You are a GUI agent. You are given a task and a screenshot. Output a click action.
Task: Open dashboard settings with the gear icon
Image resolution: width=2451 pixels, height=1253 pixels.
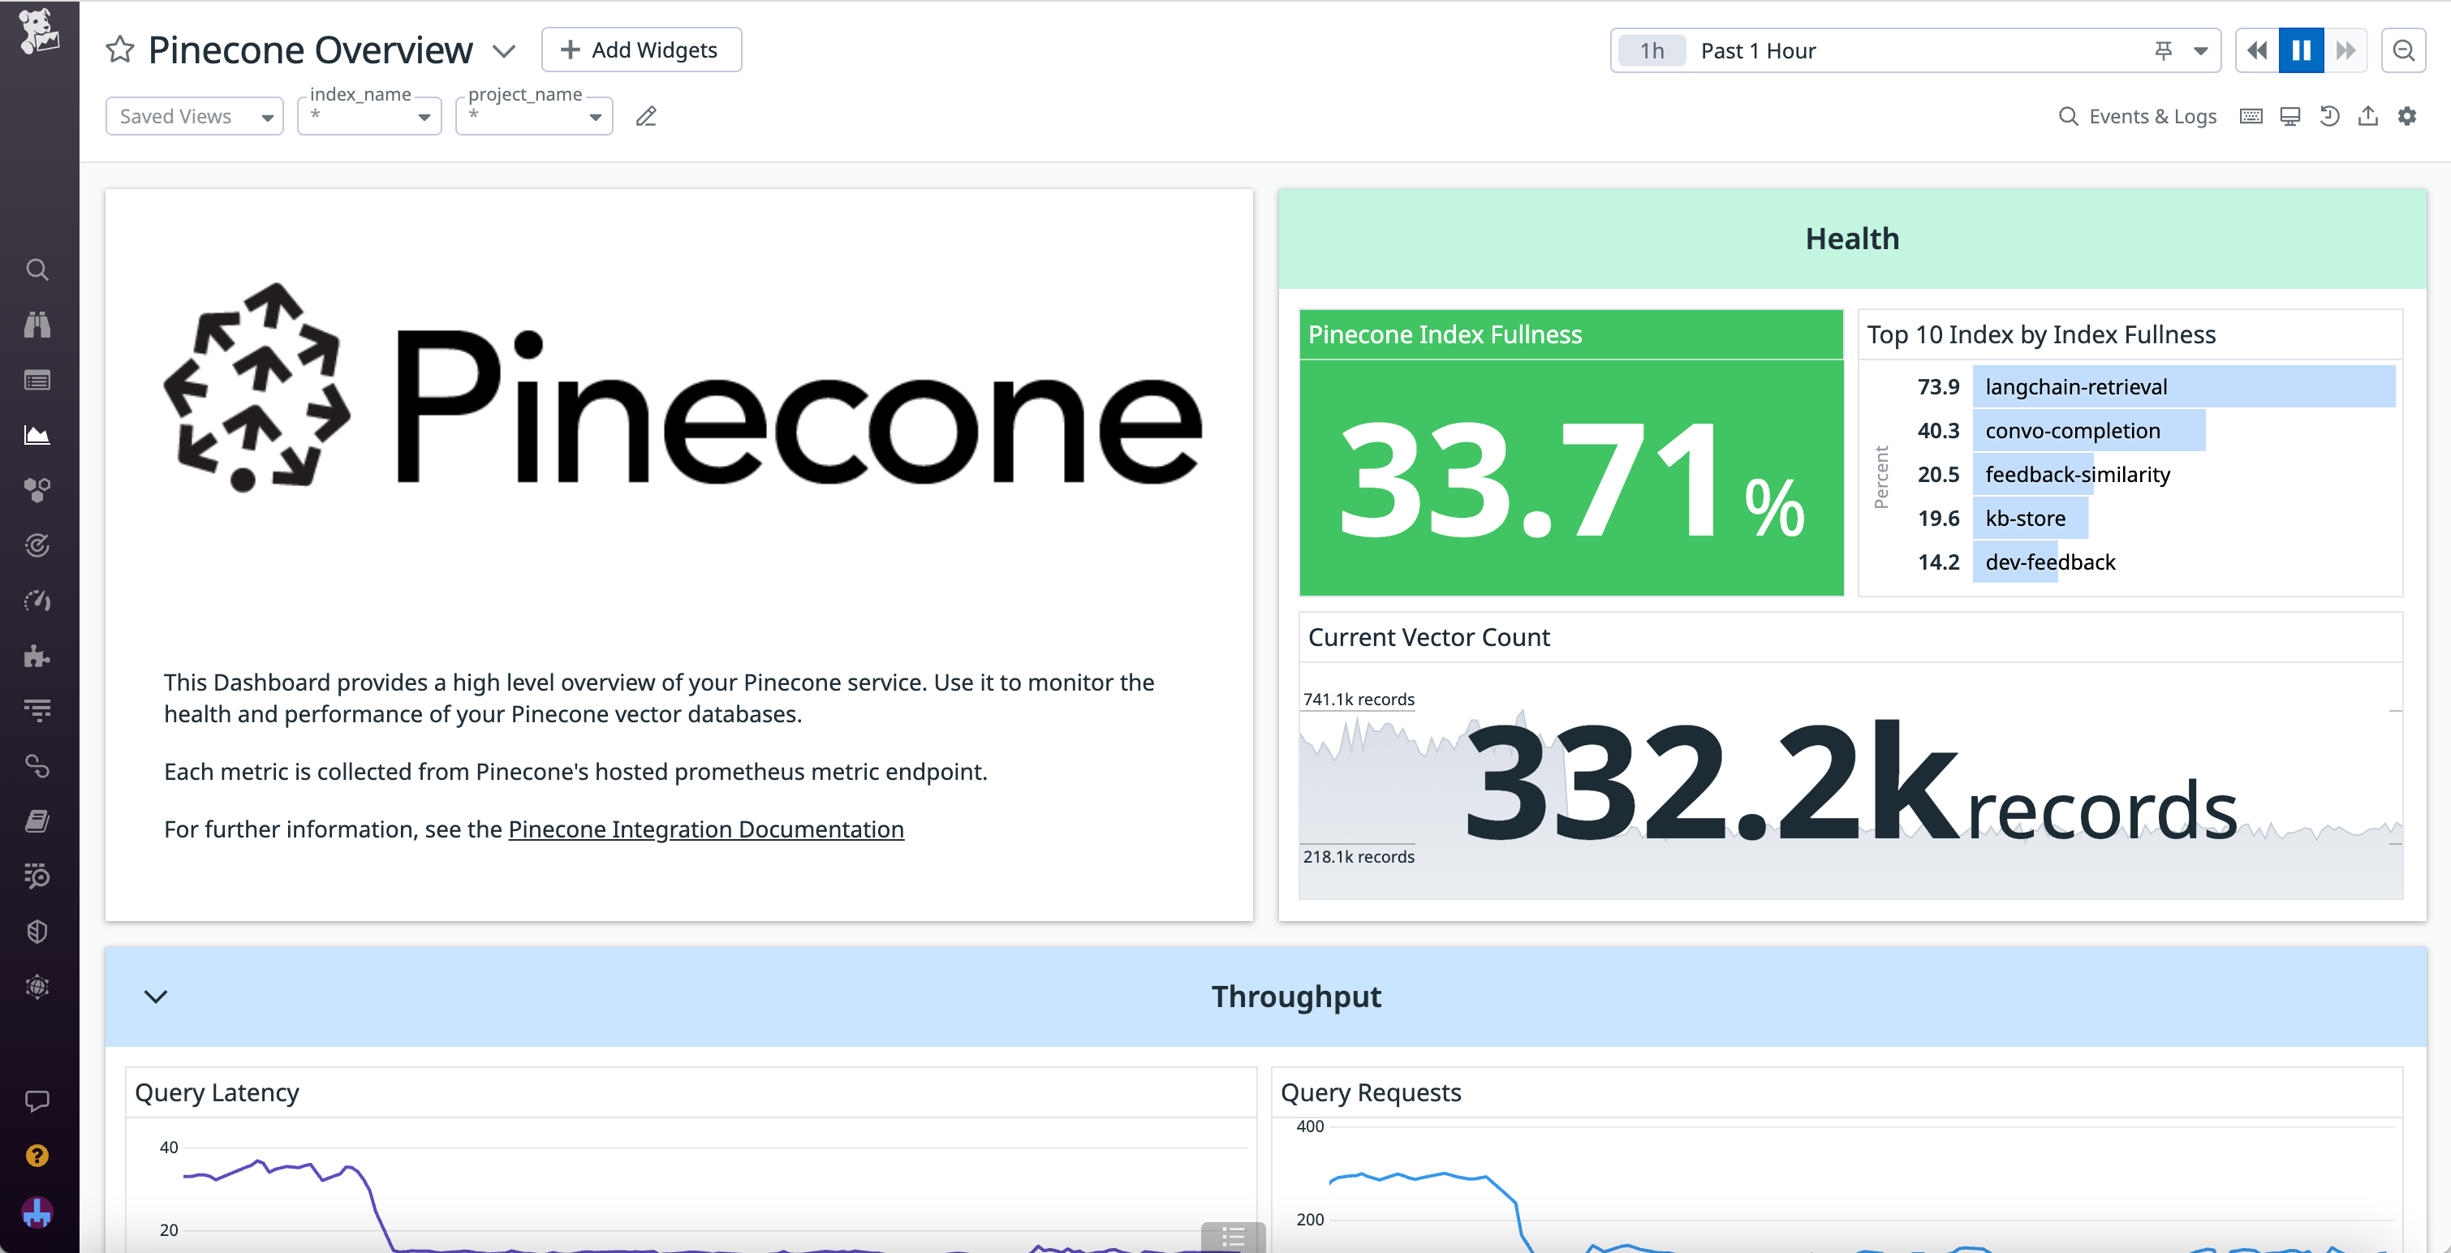tap(2408, 116)
